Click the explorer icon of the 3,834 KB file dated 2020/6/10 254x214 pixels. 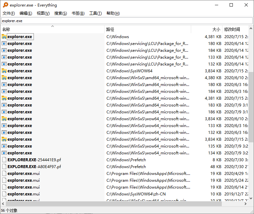pos(4,119)
